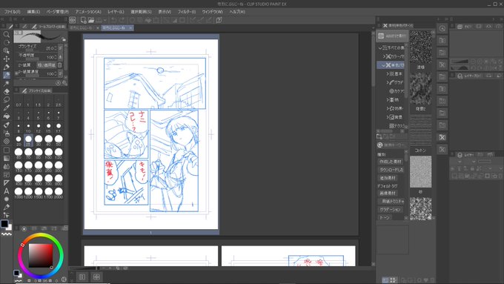Open CLIP STUDIO launcher icon

tap(73, 20)
